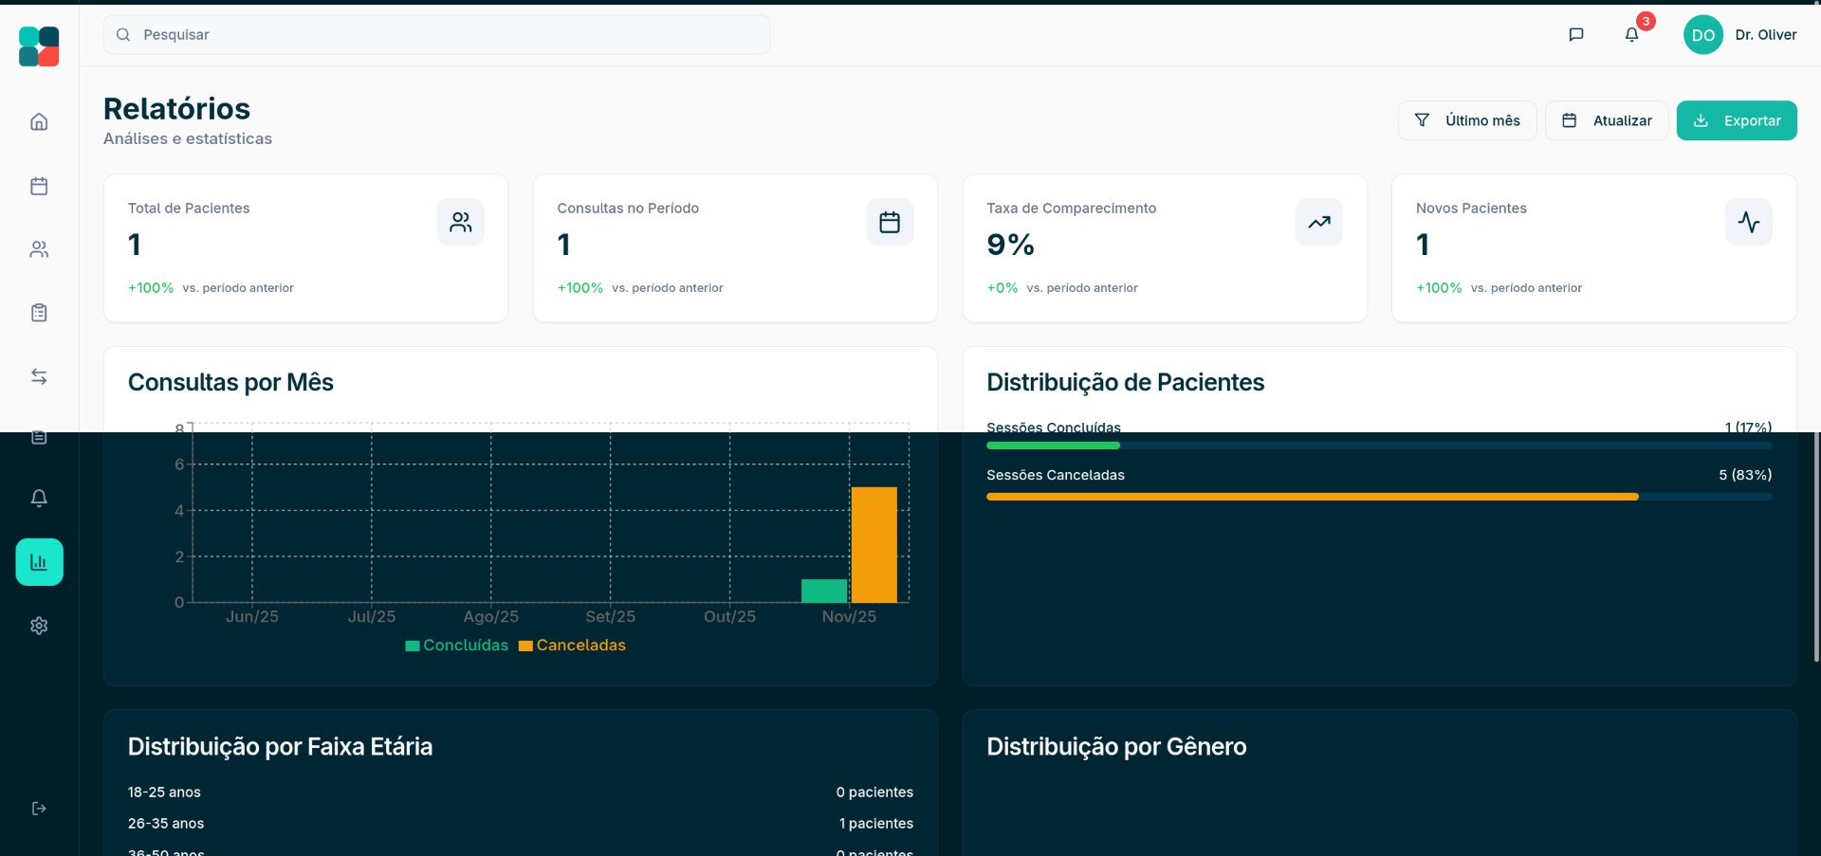Click the home icon in sidebar
Screen dimensions: 1821x856
point(39,121)
